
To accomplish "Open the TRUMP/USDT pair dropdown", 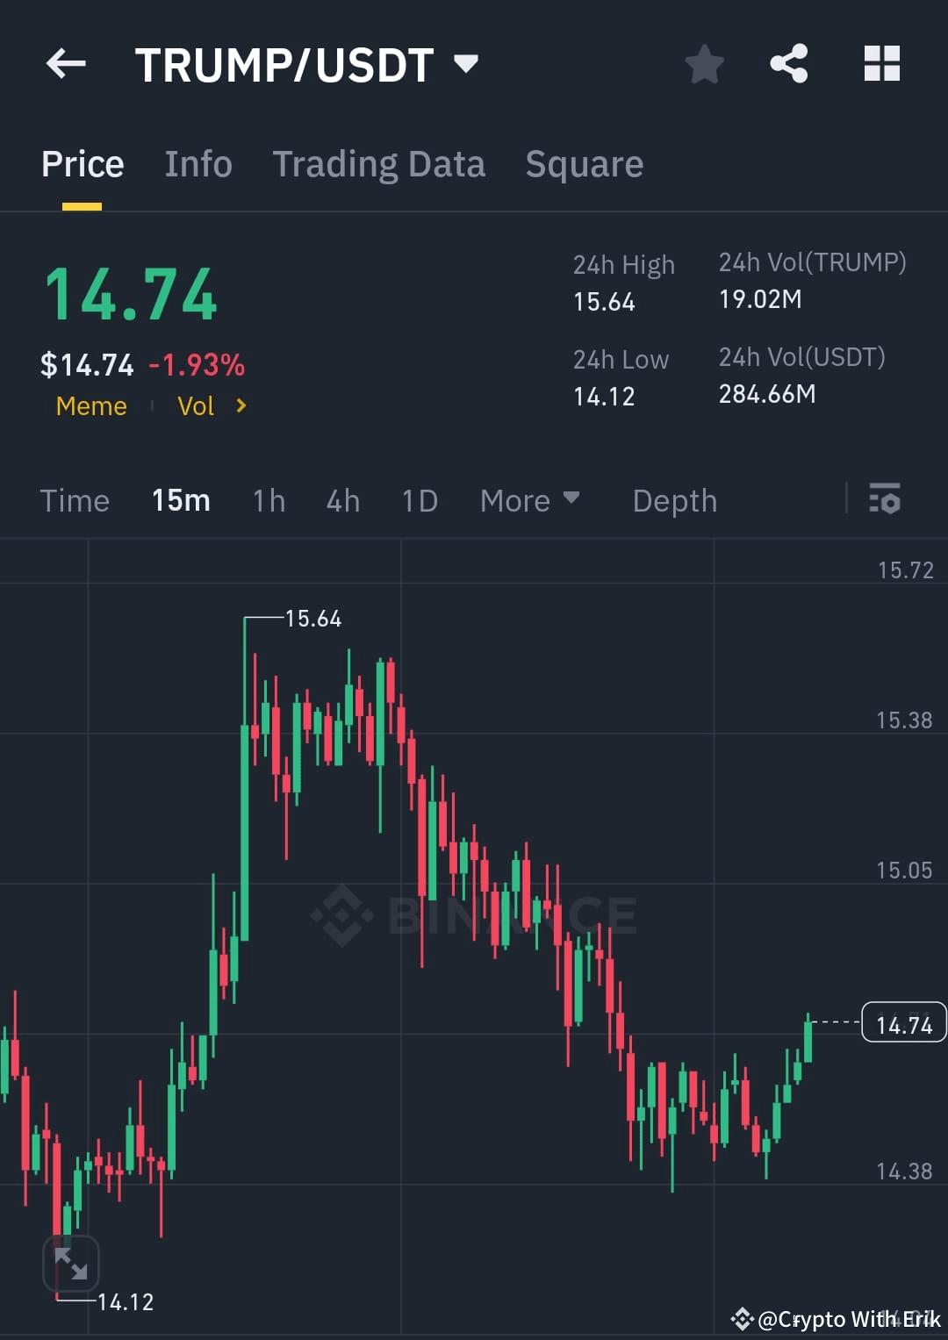I will [465, 63].
